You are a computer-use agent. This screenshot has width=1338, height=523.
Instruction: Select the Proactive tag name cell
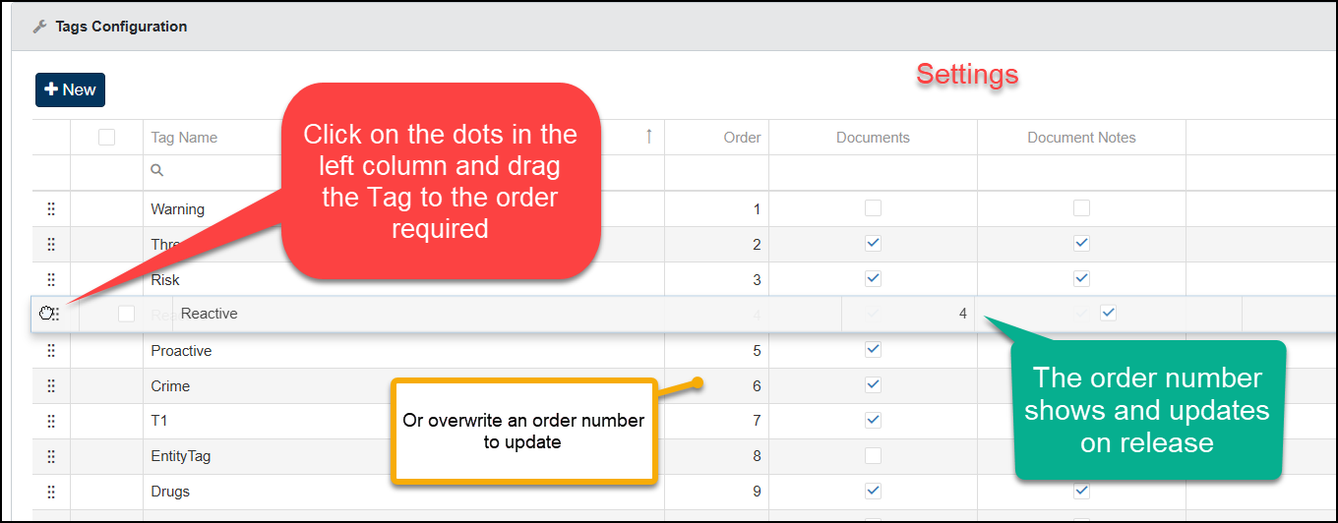tap(181, 350)
